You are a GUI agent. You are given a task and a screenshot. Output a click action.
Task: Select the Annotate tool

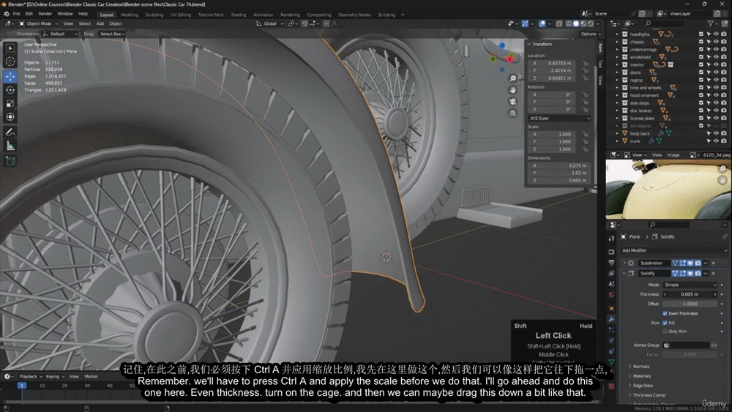click(x=10, y=132)
